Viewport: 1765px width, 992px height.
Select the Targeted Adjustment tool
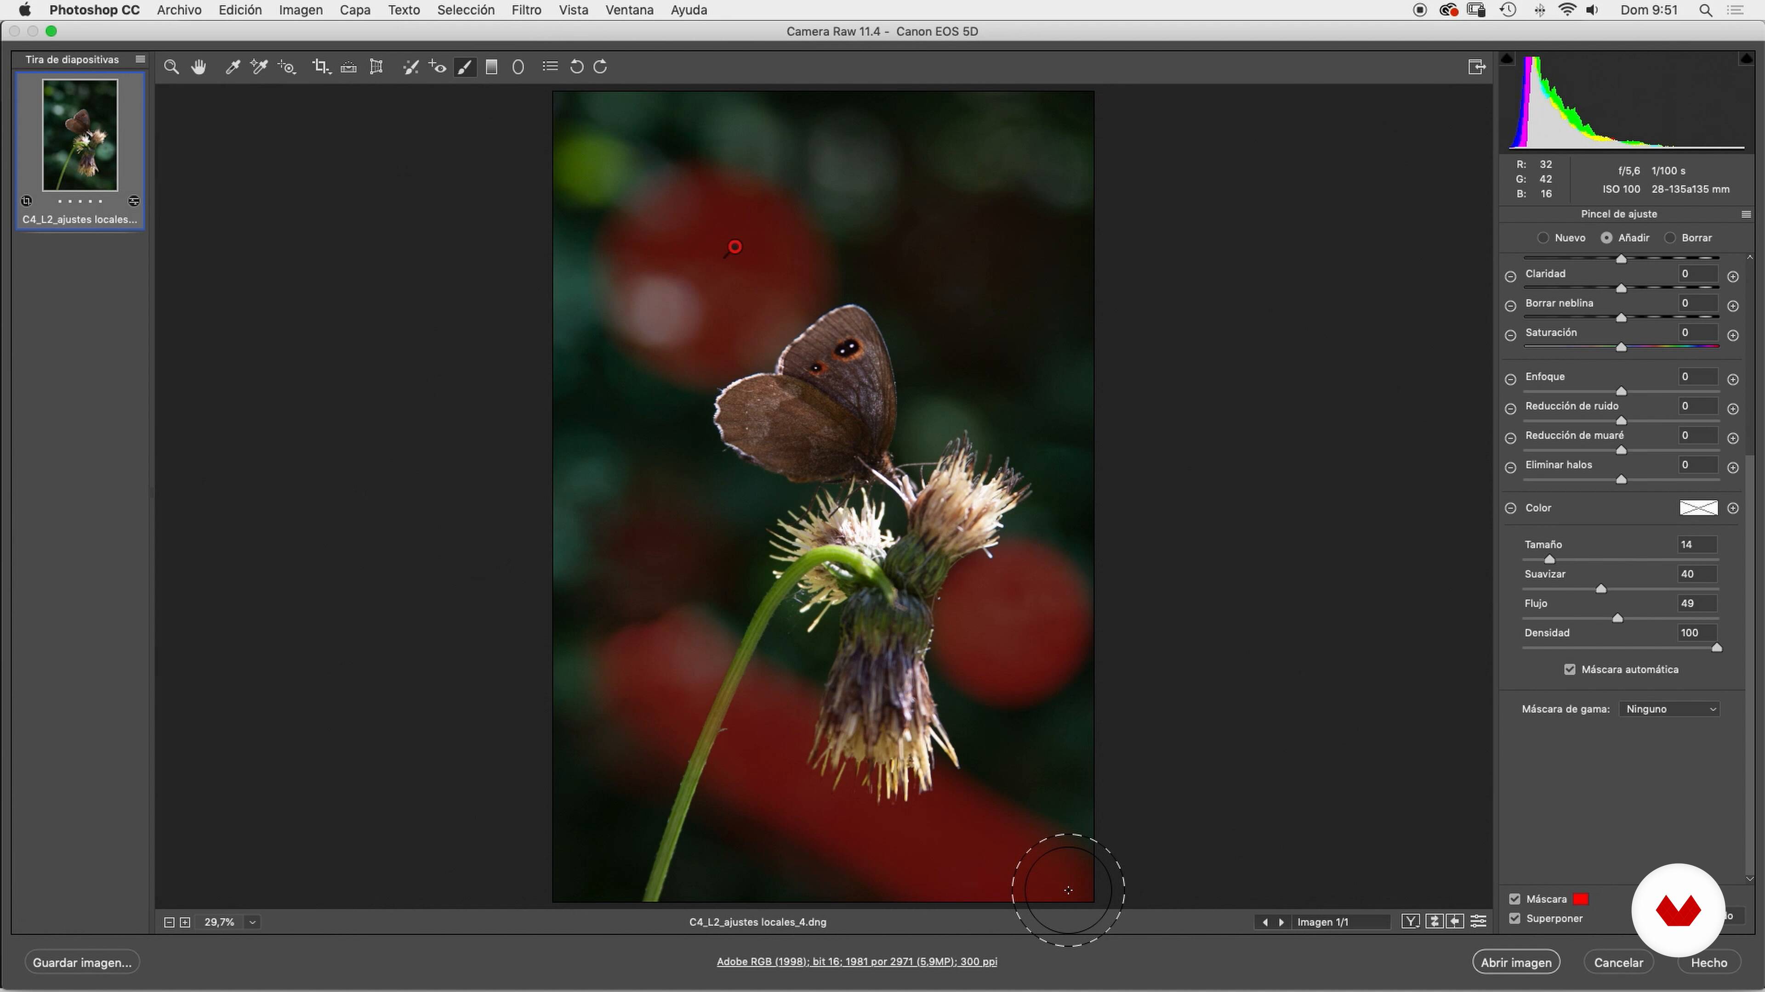287,67
